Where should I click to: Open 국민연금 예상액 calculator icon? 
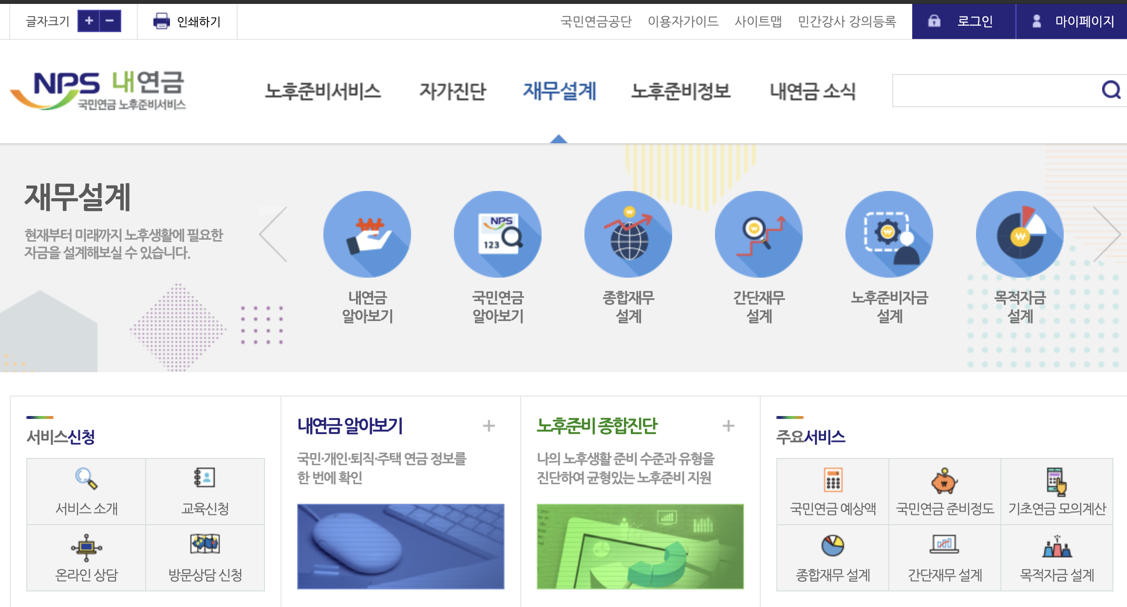pyautogui.click(x=833, y=480)
